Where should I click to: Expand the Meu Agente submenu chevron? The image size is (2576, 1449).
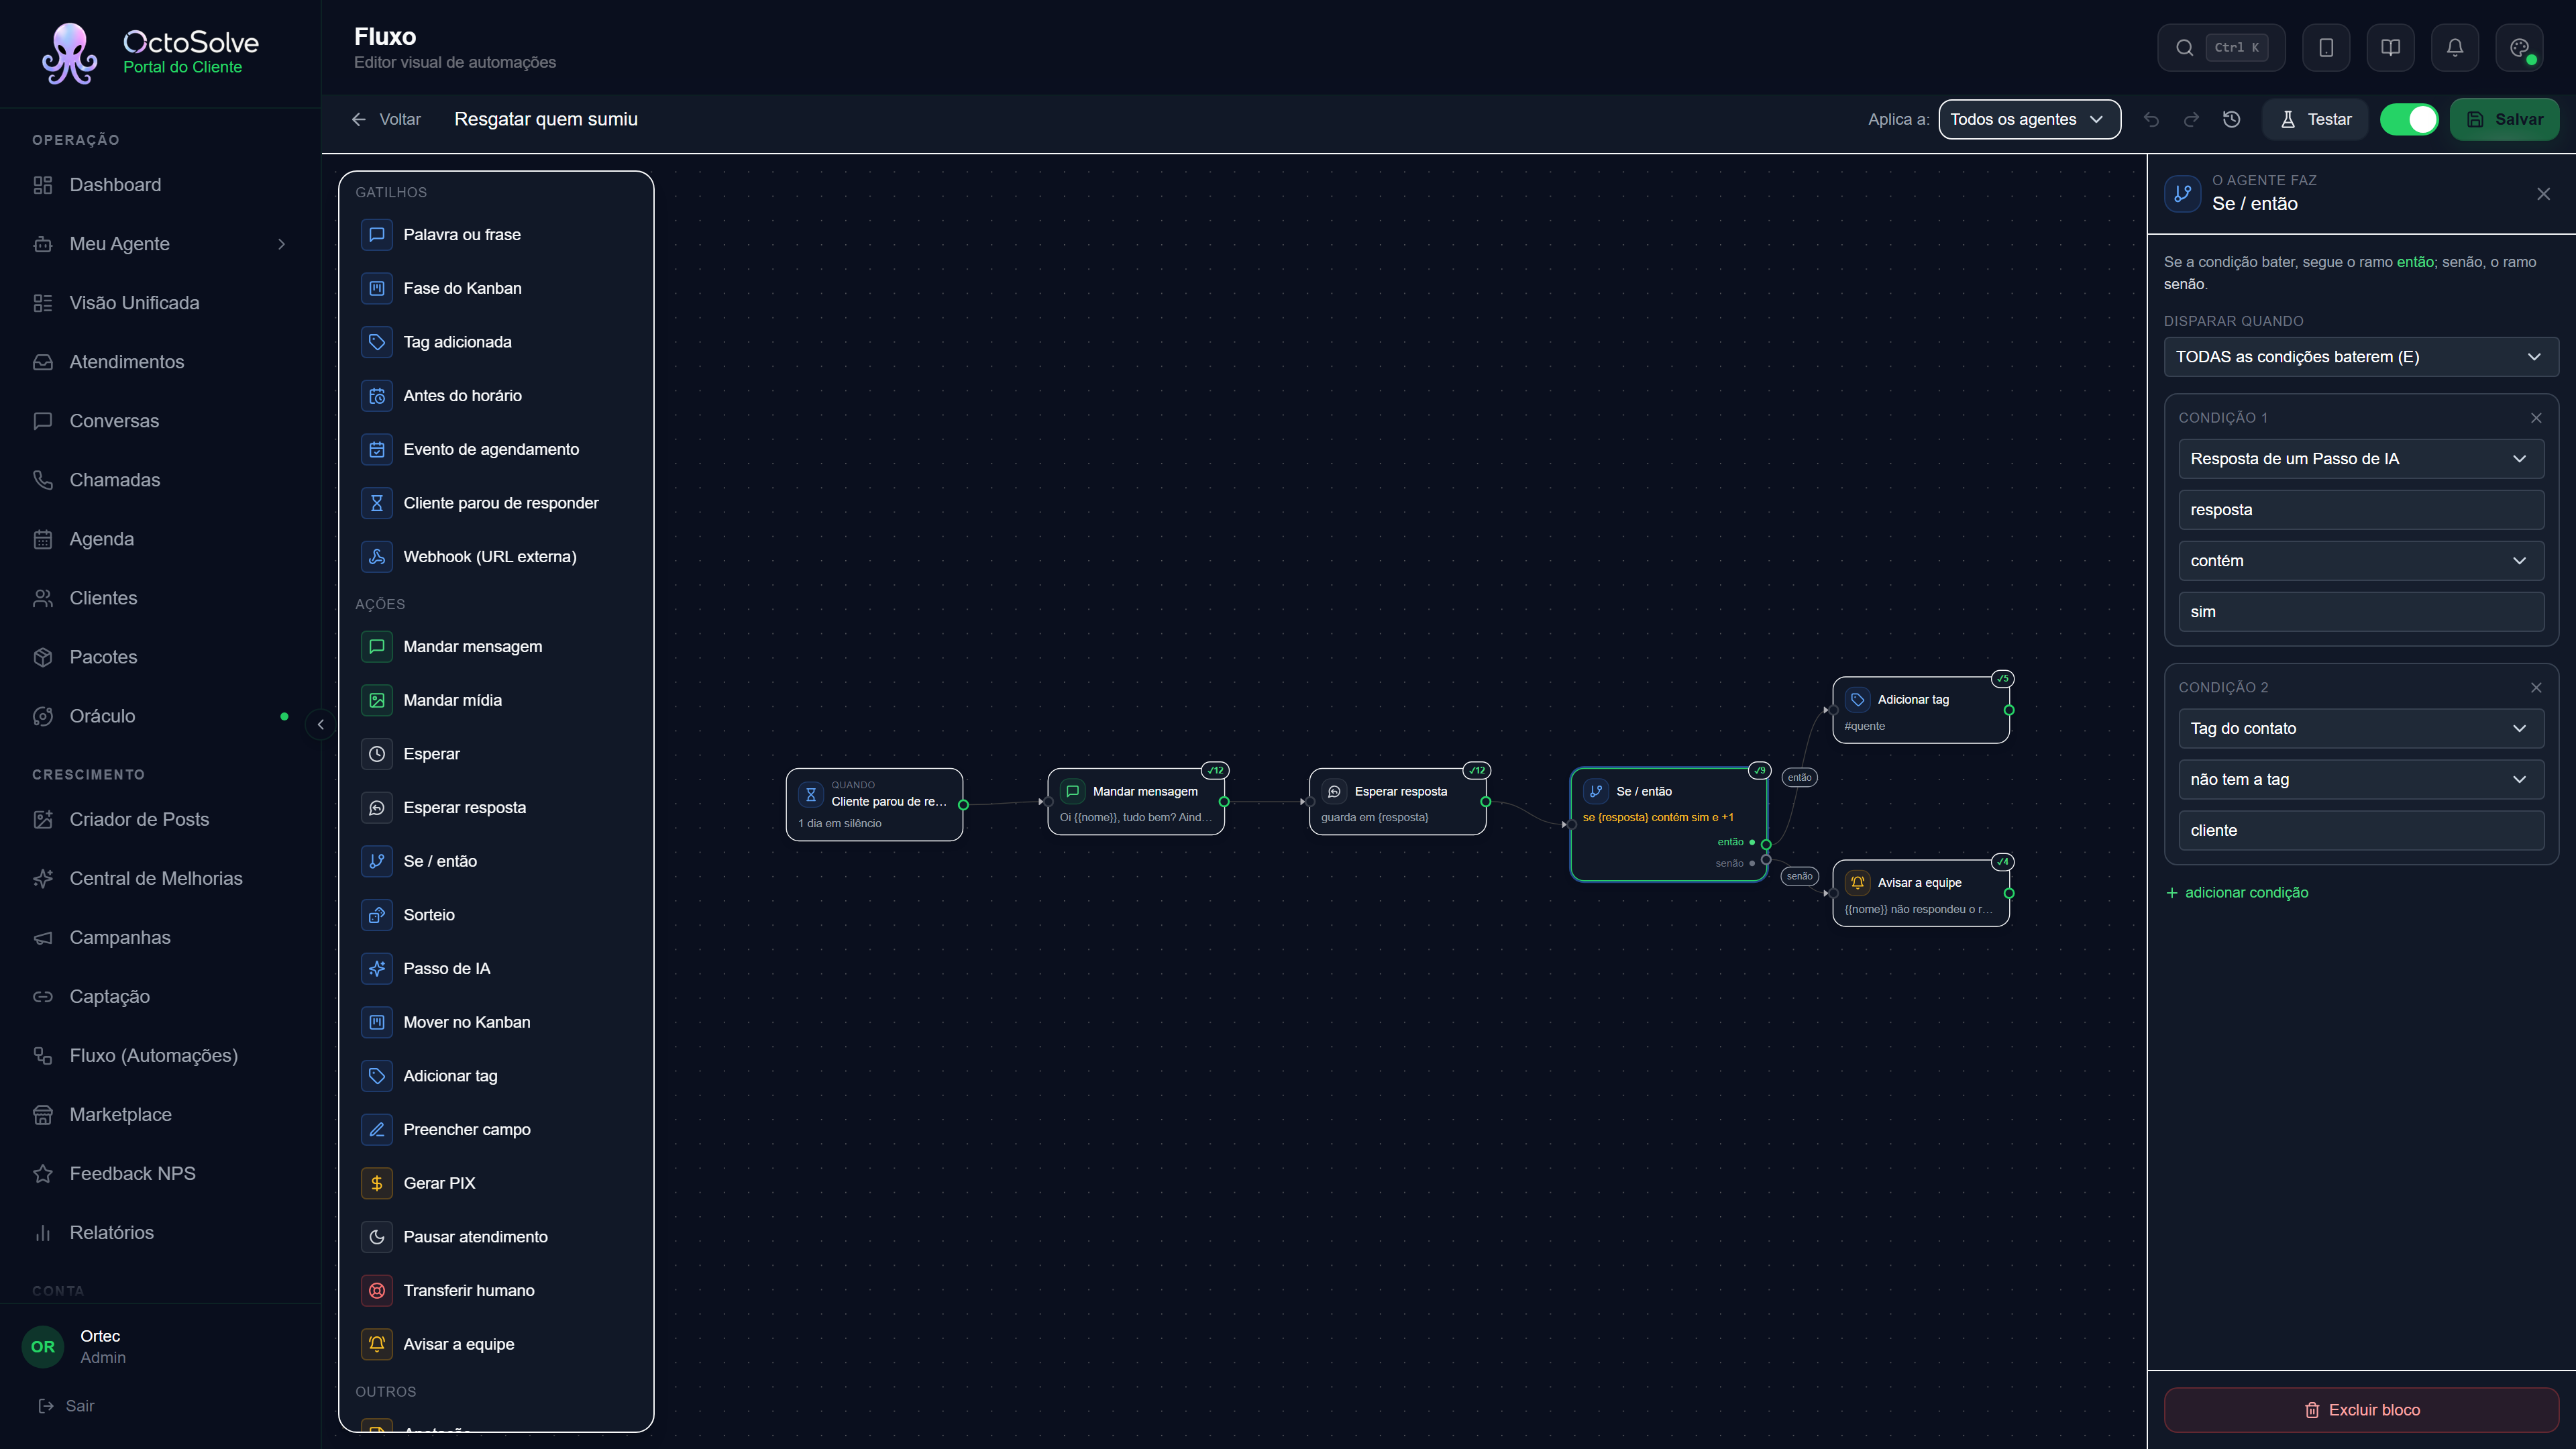(281, 244)
